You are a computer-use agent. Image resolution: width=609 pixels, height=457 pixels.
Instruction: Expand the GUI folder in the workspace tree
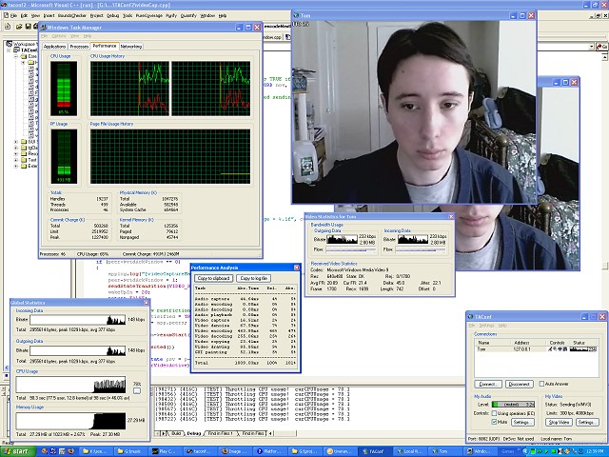click(x=16, y=142)
